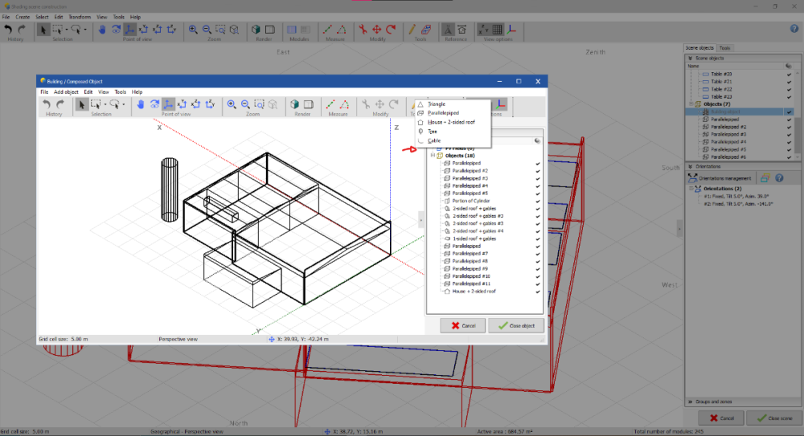Open the Add object menu

66,92
